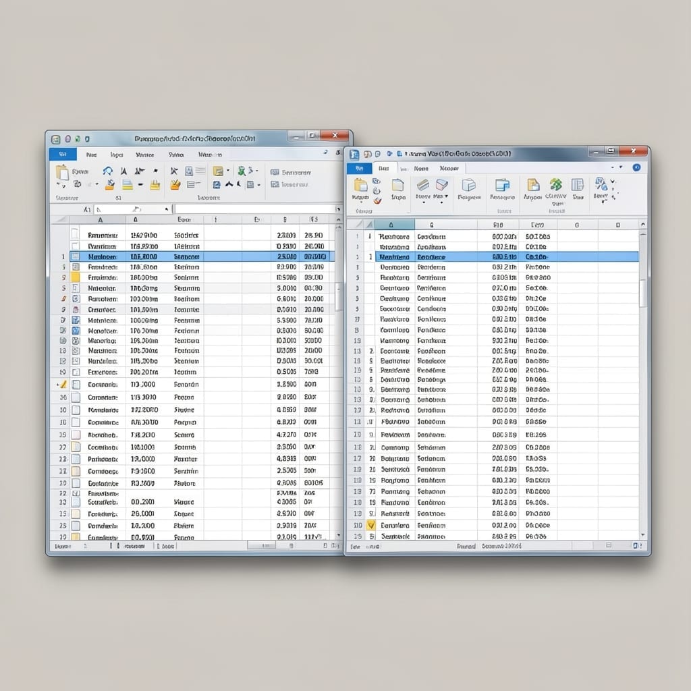Open the rightmost ribbon tab in right window
691x691 pixels.
(x=449, y=168)
